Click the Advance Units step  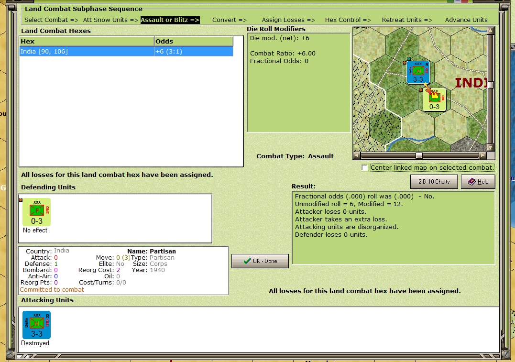point(466,20)
